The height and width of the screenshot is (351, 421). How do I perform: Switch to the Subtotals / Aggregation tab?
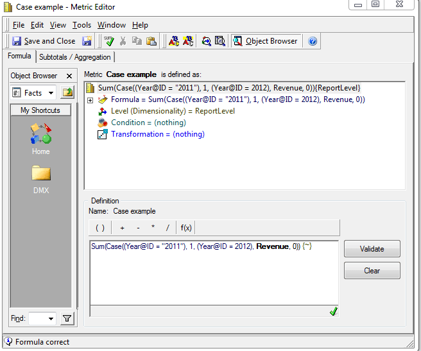(74, 57)
